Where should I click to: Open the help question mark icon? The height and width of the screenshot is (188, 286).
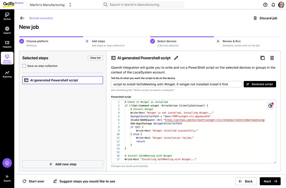pyautogui.click(x=265, y=5)
